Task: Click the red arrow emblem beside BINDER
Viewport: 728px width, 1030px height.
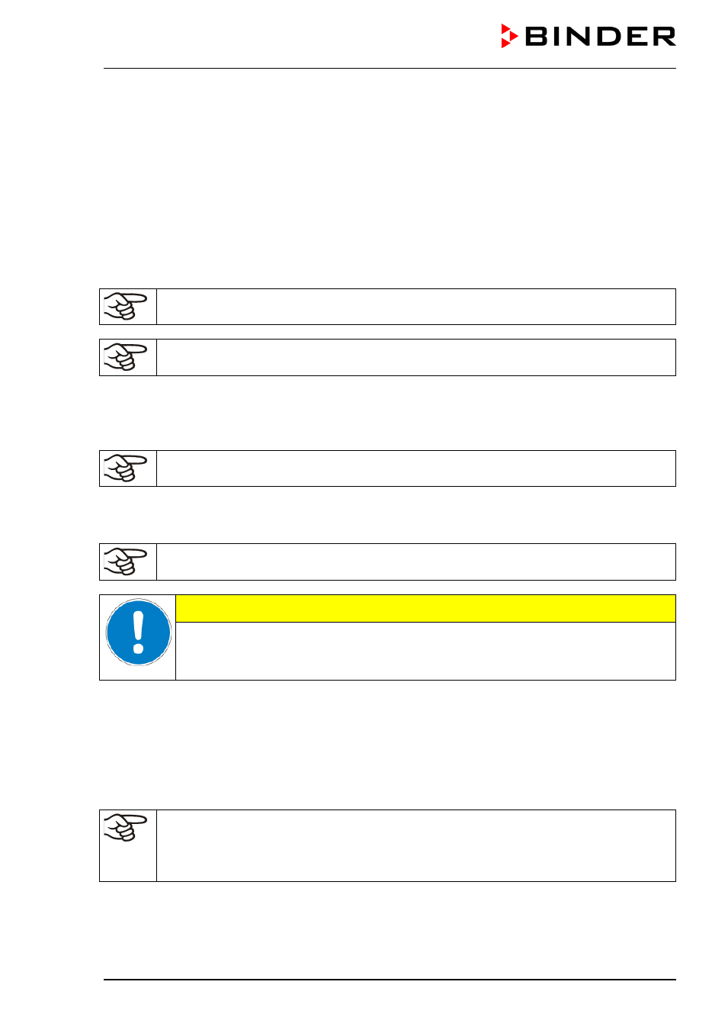Action: pos(509,36)
